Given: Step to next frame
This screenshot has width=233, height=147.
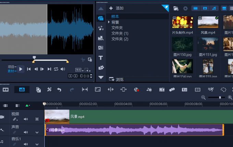Looking at the screenshot, I should tap(42, 69).
